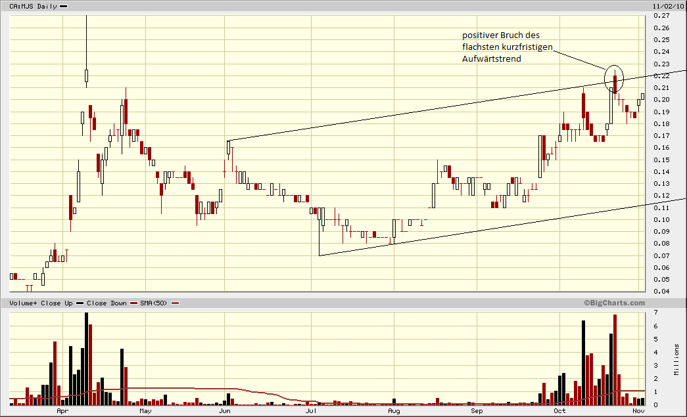Click the 0.20 price axis label
The image size is (687, 417).
661,100
